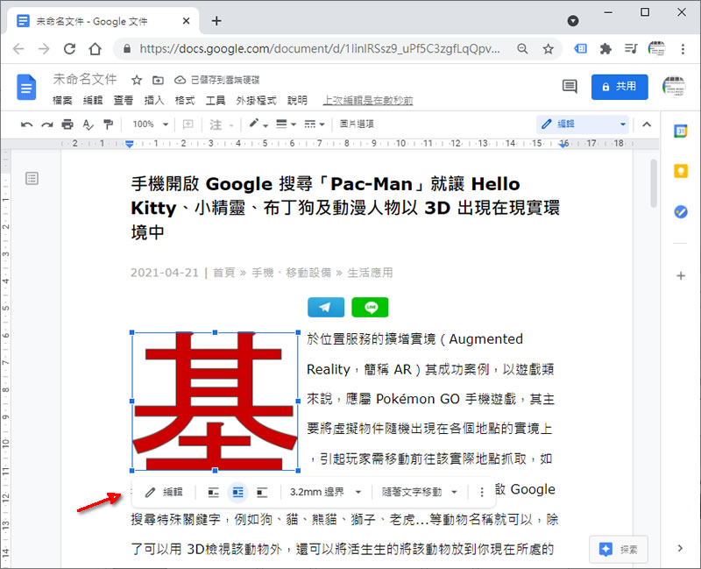Expand the side panel with bottom-right chevron
The width and height of the screenshot is (701, 569).
pyautogui.click(x=680, y=548)
